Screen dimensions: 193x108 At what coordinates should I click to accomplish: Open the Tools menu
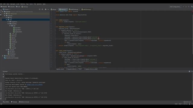pos(31,4)
